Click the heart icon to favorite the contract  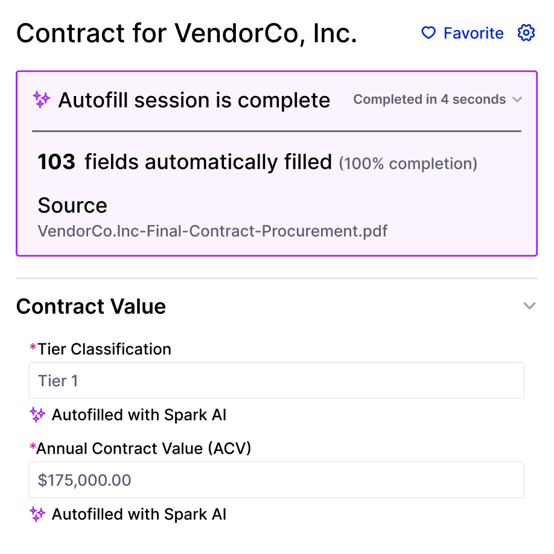tap(428, 33)
